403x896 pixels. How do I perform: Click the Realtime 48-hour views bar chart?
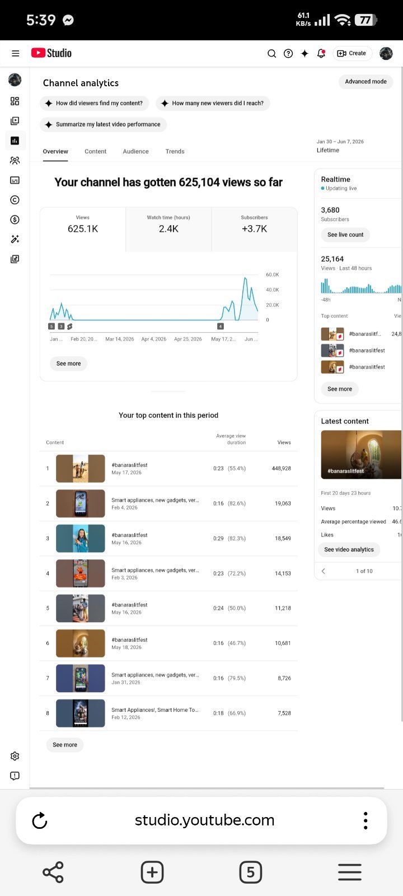361,287
